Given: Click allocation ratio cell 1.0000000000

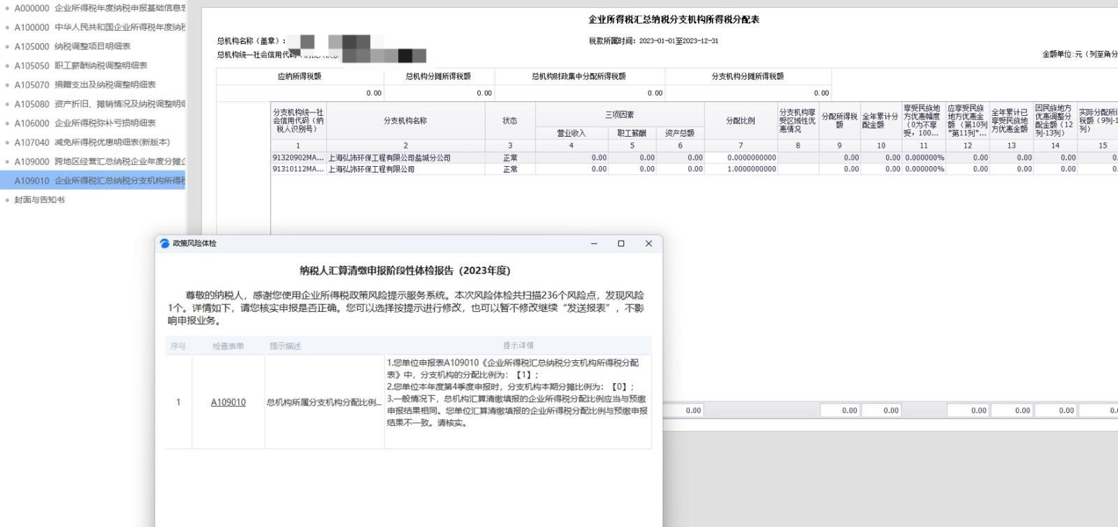Looking at the screenshot, I should point(741,169).
